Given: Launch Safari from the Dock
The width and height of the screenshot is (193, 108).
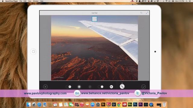Looking at the screenshot, I should click(40, 104).
